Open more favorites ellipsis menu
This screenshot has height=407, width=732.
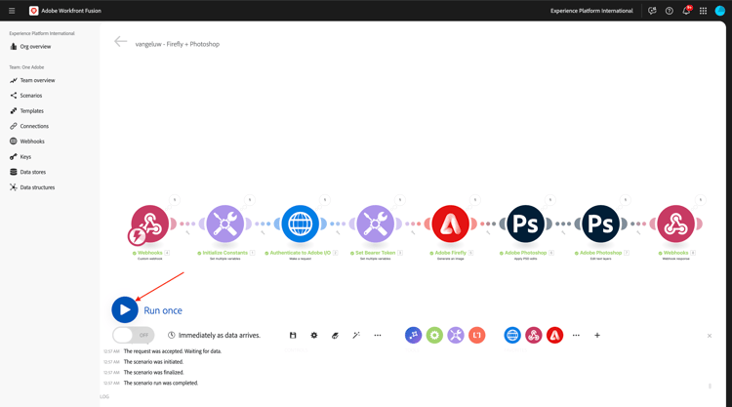pos(576,335)
